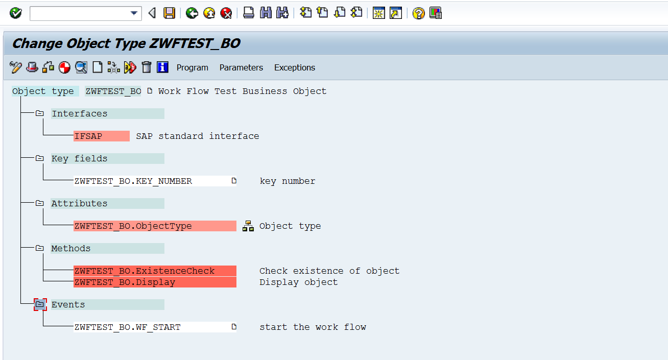Collapse the Events folder node
Image resolution: width=668 pixels, height=360 pixels.
pyautogui.click(x=40, y=304)
